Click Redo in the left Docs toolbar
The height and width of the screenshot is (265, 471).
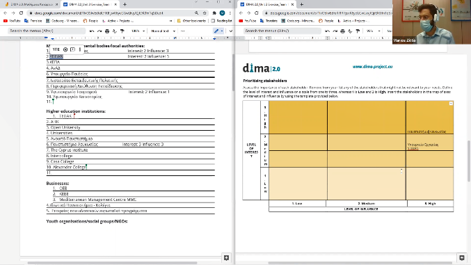(x=99, y=31)
